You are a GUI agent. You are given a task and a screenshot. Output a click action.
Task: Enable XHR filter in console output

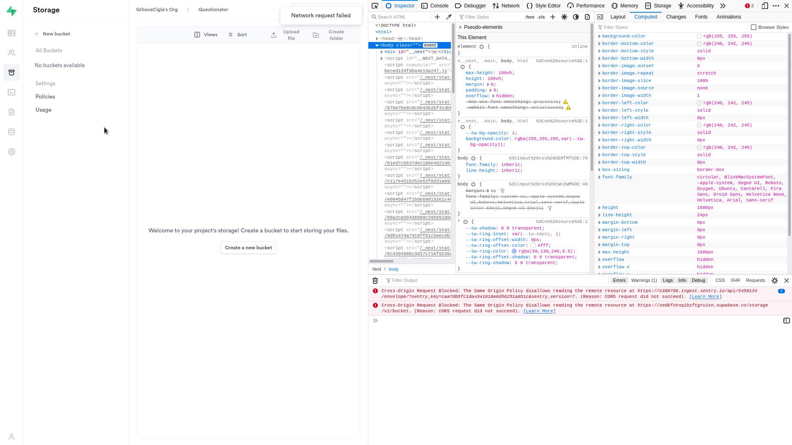coord(736,280)
